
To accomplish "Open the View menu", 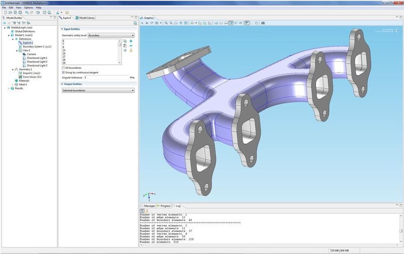I will [19, 8].
